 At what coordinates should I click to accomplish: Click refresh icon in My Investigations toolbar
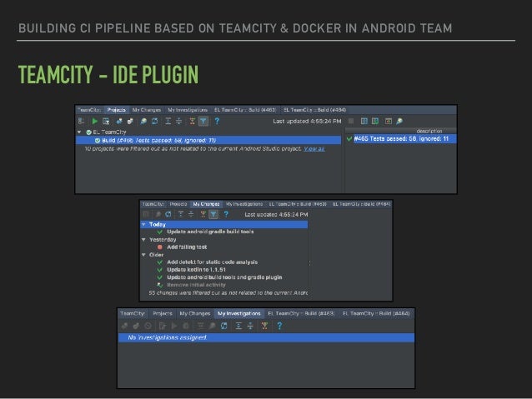224,326
